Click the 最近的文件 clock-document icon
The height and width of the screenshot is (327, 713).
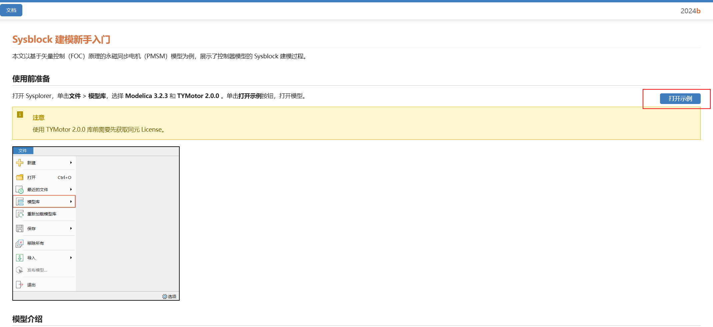(x=20, y=190)
